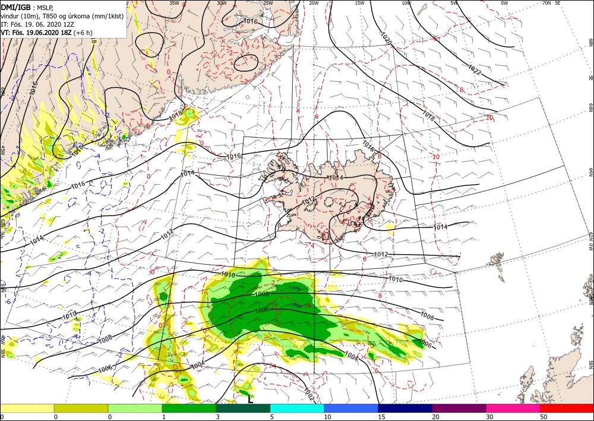This screenshot has width=594, height=421.
Task: Pick the cyan legend swatch
Action: tap(297, 408)
